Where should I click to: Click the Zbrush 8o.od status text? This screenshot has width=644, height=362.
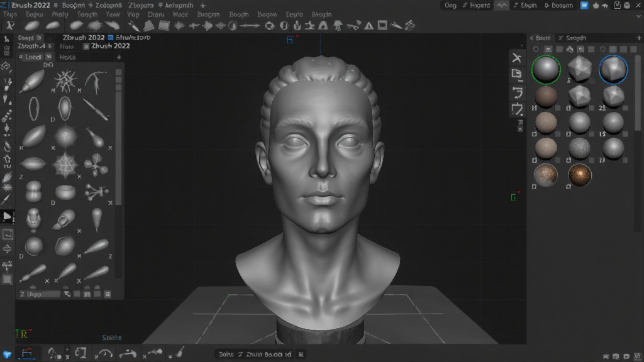pos(269,354)
